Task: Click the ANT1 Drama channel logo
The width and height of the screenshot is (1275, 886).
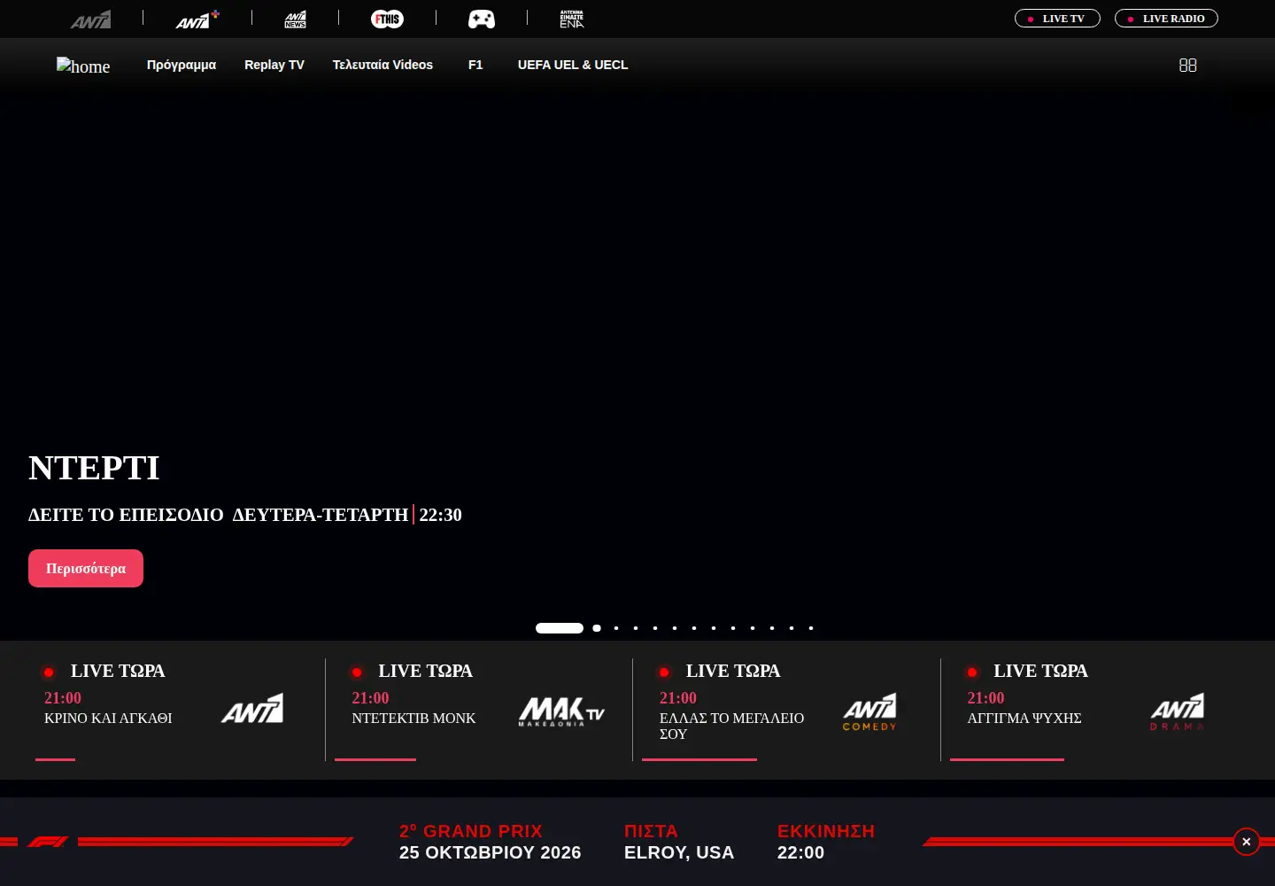Action: click(1178, 711)
